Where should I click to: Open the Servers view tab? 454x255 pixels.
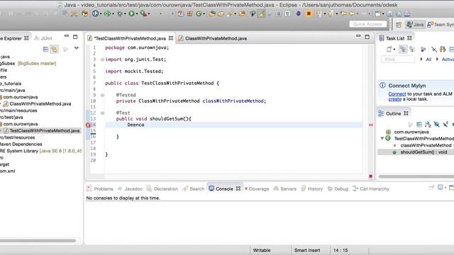285,189
